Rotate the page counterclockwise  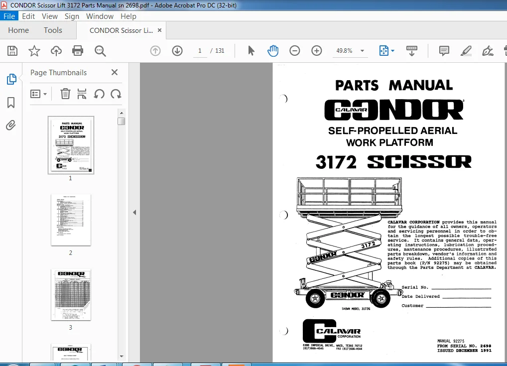click(99, 94)
